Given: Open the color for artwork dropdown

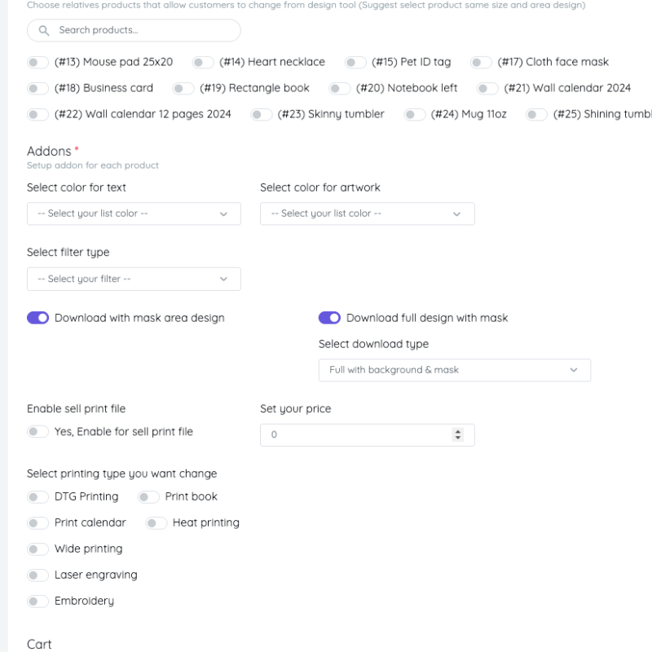Looking at the screenshot, I should pyautogui.click(x=367, y=214).
